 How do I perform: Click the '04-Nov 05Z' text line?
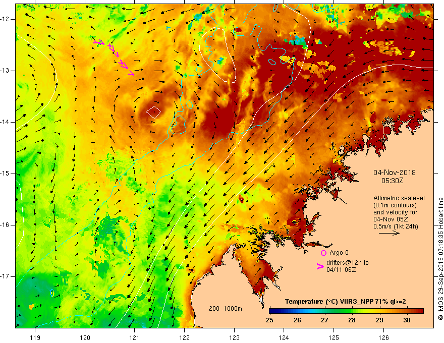(x=390, y=219)
